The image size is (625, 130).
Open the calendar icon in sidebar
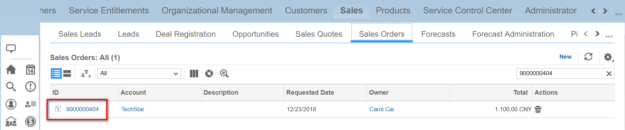[31, 70]
